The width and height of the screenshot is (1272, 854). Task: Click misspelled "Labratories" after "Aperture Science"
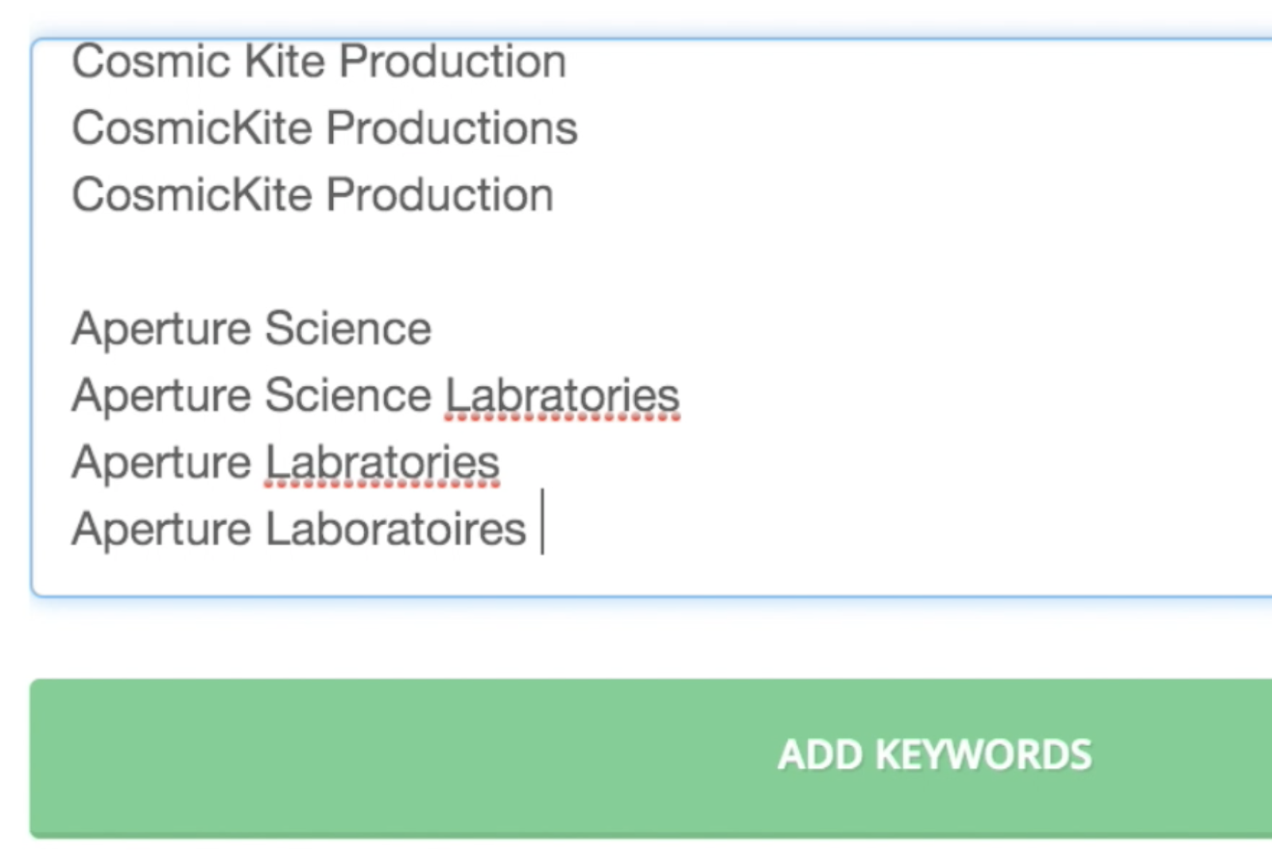(561, 396)
